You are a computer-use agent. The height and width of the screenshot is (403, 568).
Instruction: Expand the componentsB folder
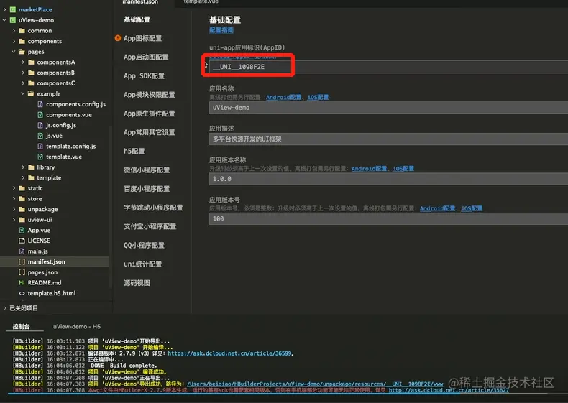pyautogui.click(x=23, y=73)
